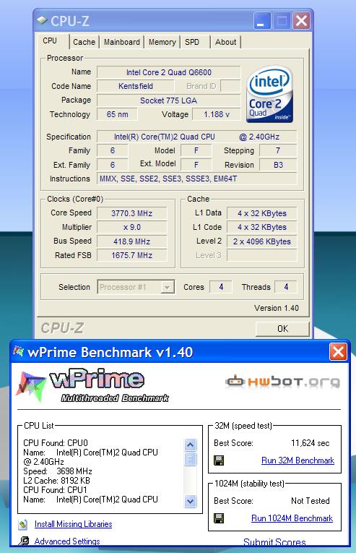Click the Threads value field
Viewport: 356px width, 553px height.
click(286, 287)
